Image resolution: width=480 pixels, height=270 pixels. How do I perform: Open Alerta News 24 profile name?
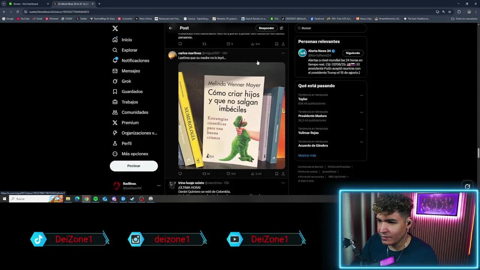(319, 51)
